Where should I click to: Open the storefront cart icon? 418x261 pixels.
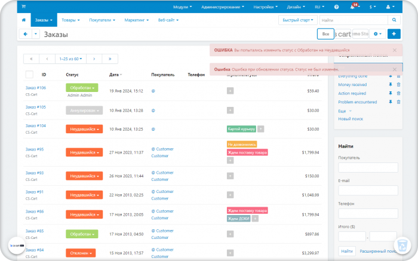pyautogui.click(x=23, y=7)
